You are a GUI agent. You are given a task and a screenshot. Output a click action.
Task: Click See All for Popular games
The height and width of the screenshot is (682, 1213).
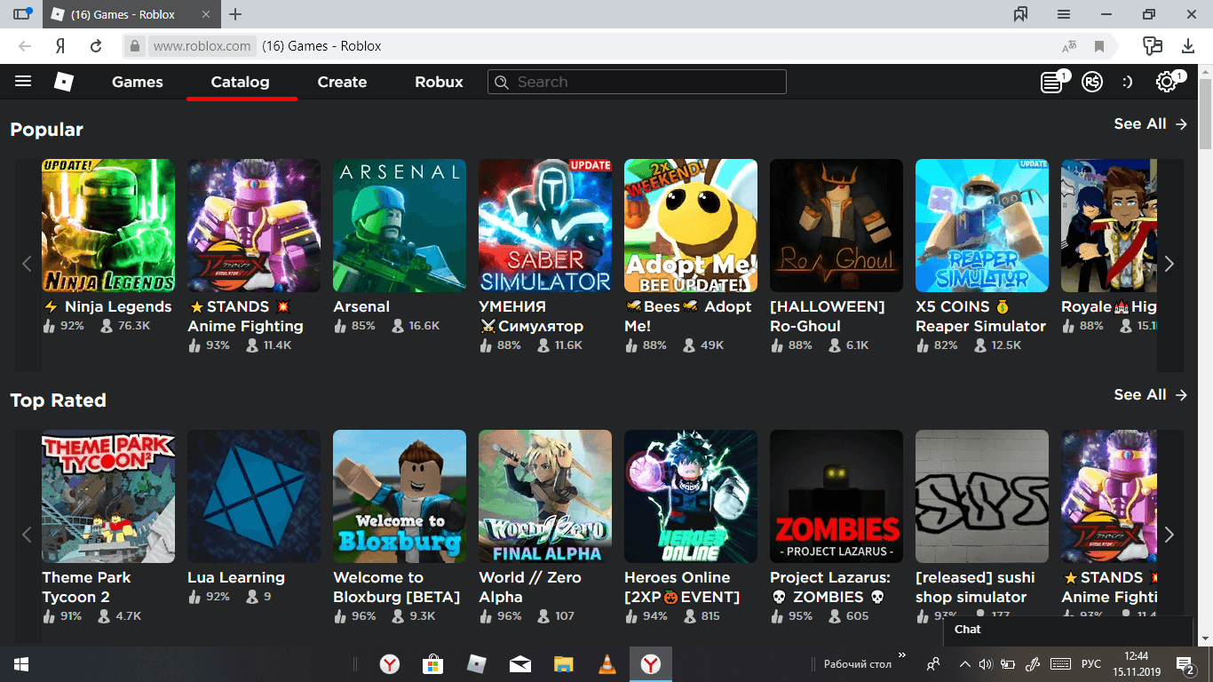click(x=1150, y=124)
